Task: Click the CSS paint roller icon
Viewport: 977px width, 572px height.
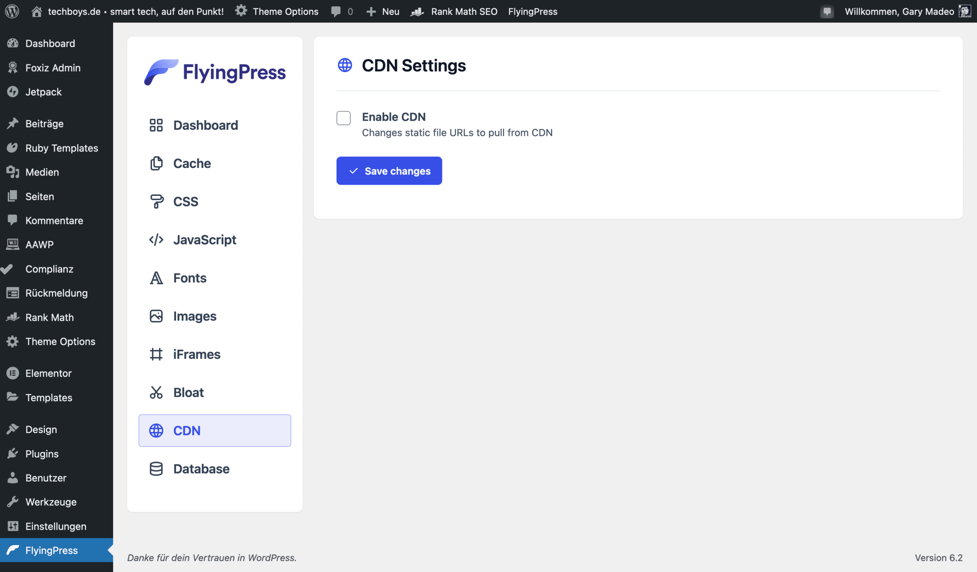Action: [156, 201]
